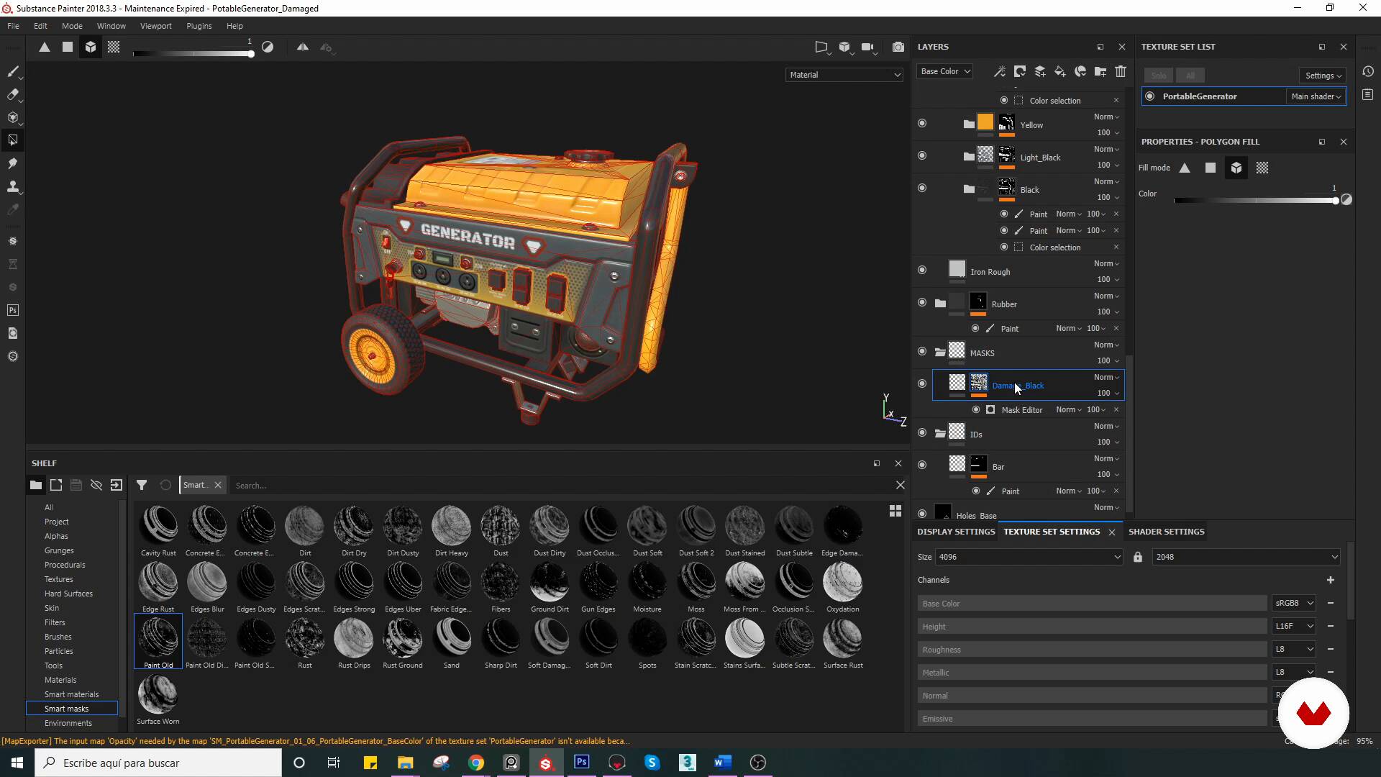Open the Viewport menu

(156, 26)
